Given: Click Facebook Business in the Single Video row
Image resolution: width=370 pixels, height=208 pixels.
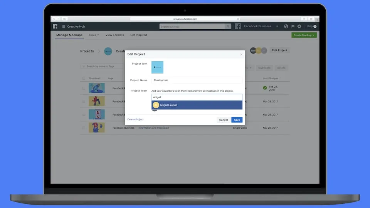Looking at the screenshot, I should tap(123, 128).
